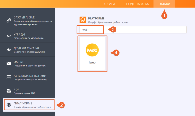
Task: Open PDF sidebar section
Action: (x=28, y=91)
